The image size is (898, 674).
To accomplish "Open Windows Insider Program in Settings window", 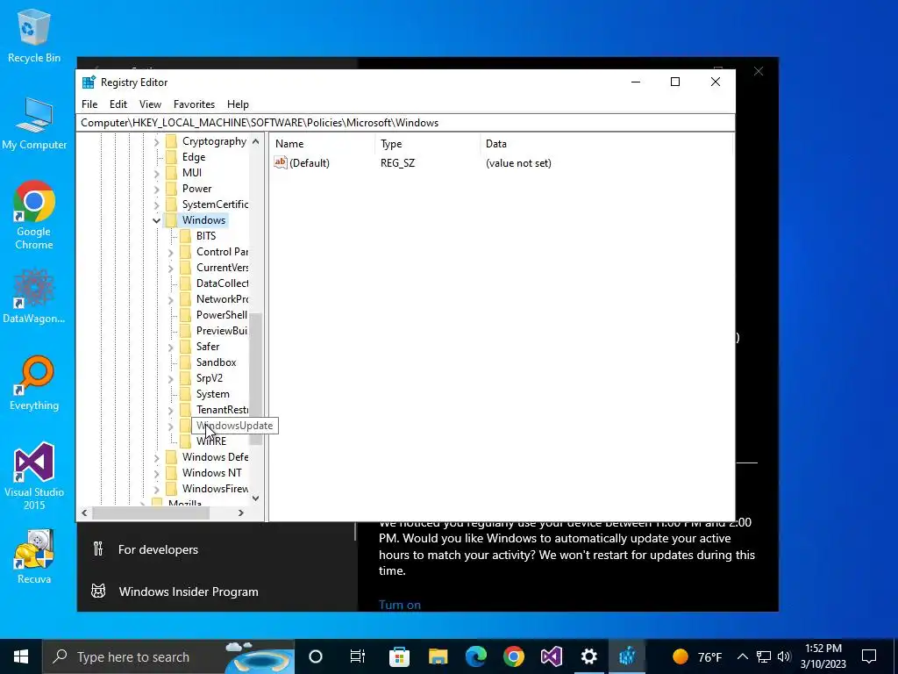I will point(189,592).
